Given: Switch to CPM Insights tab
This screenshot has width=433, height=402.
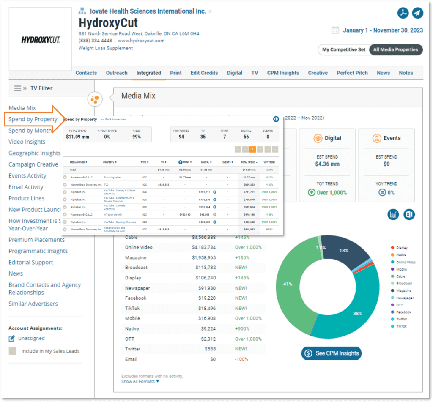Looking at the screenshot, I should pos(283,73).
